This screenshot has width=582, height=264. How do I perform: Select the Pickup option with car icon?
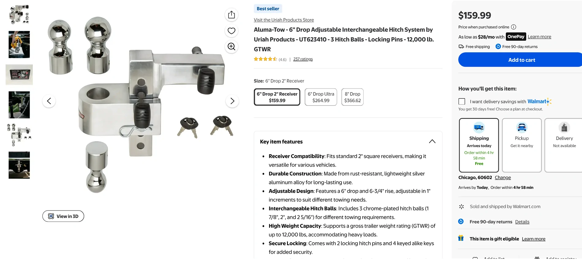tap(521, 128)
